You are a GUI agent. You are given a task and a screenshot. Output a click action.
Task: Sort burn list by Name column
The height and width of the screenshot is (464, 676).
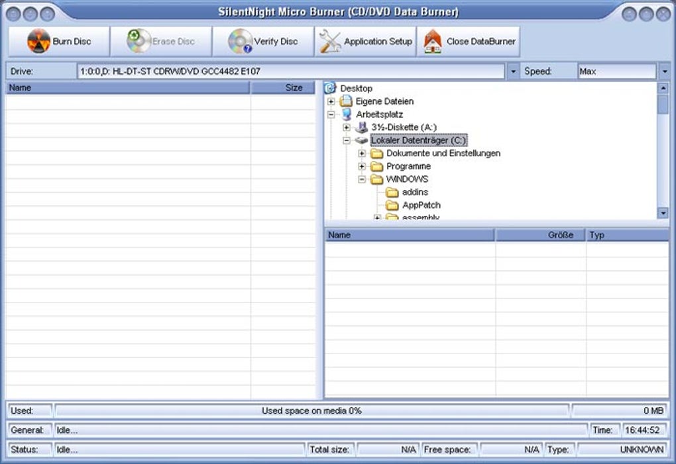(x=127, y=88)
